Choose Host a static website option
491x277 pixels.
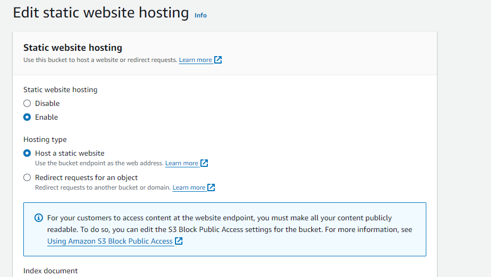pos(27,153)
